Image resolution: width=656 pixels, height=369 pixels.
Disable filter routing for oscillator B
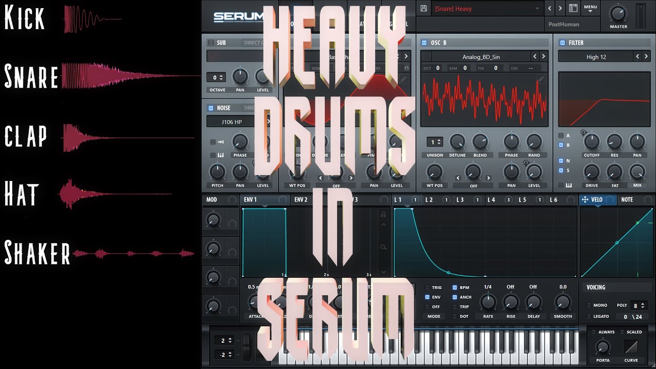click(x=561, y=146)
